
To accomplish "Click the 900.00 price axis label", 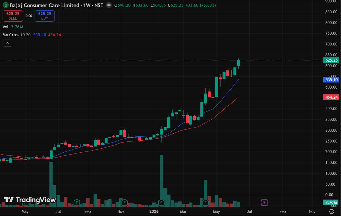I will coord(331,1).
